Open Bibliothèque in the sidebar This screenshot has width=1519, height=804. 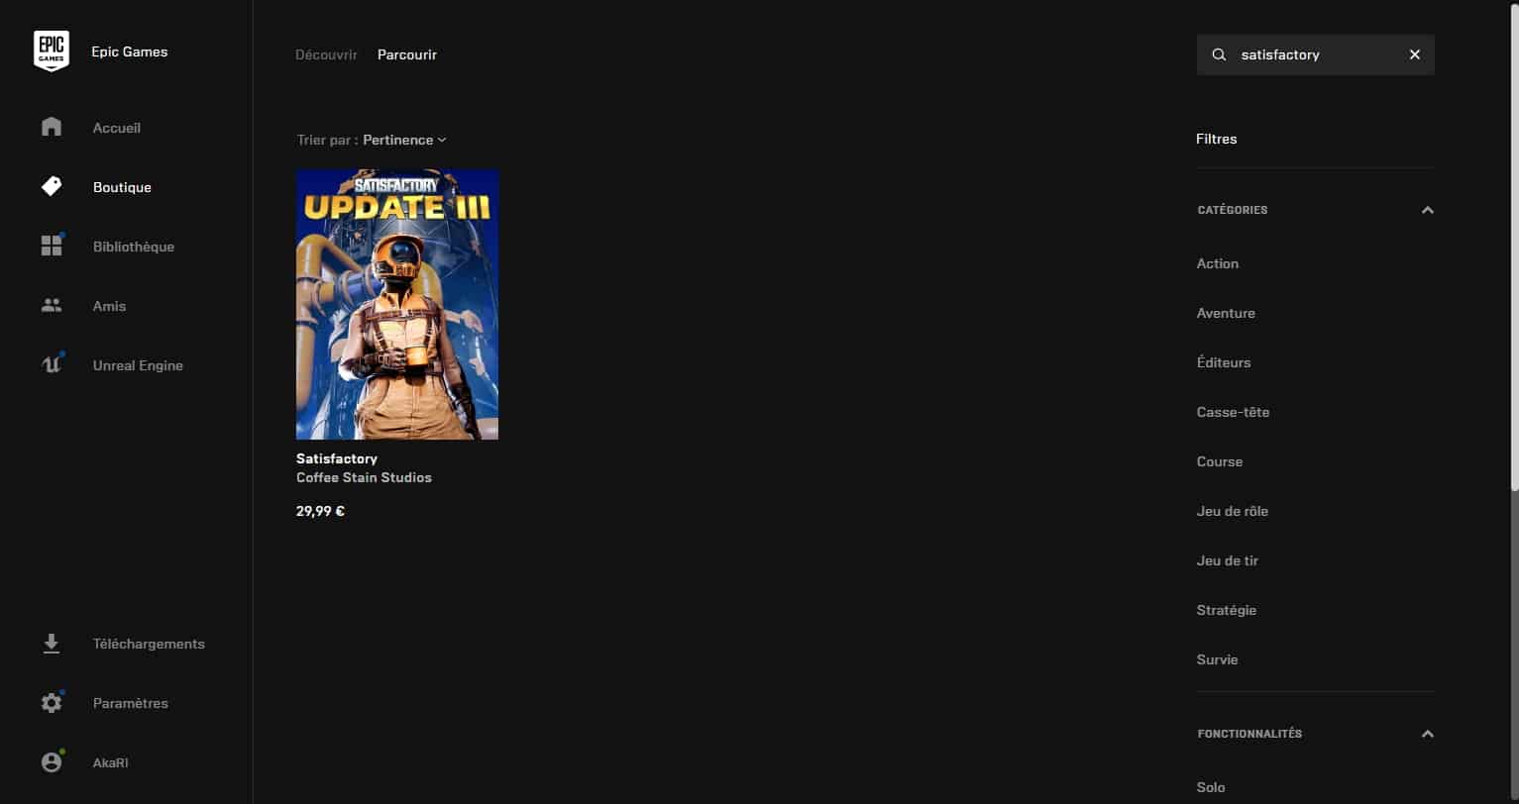134,247
